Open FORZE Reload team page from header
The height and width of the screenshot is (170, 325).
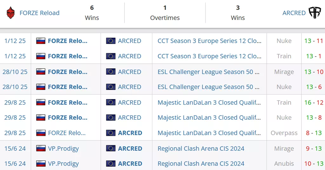(39, 13)
